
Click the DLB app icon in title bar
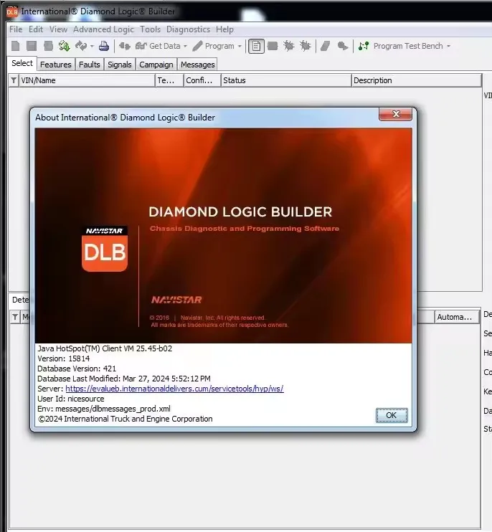11,11
